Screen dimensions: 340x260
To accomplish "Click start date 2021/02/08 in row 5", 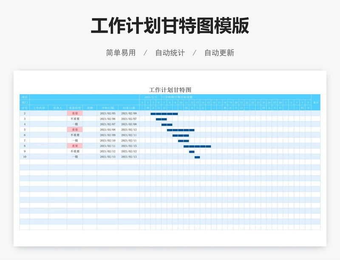I will tap(108, 129).
